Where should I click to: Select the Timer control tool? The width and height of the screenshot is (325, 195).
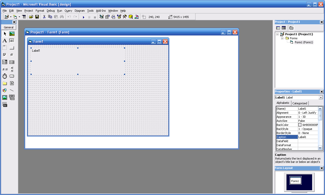[x=5, y=76]
